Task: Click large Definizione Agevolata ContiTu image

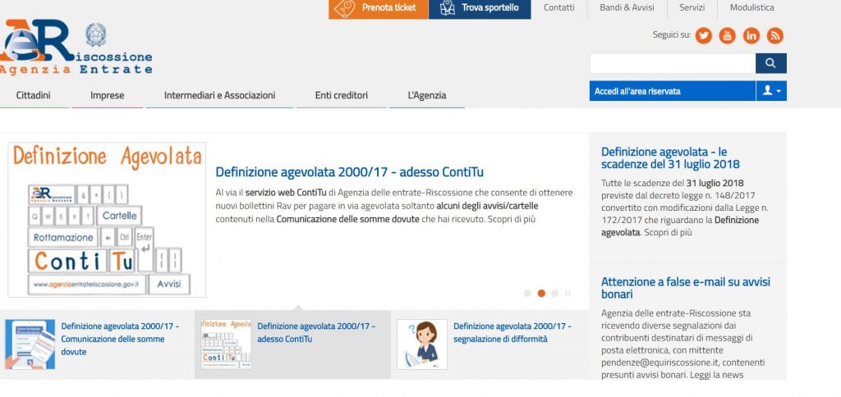Action: click(x=107, y=220)
